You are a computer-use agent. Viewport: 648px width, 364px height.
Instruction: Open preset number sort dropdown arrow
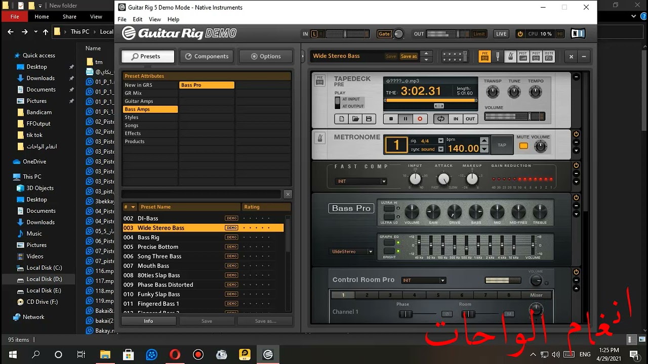coord(133,207)
